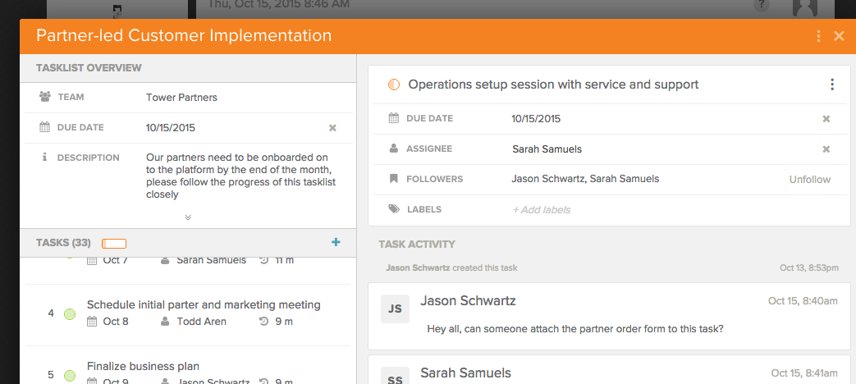The image size is (856, 384).
Task: Click the Oct 13, 8:53pm creation timestamp
Action: pos(809,267)
